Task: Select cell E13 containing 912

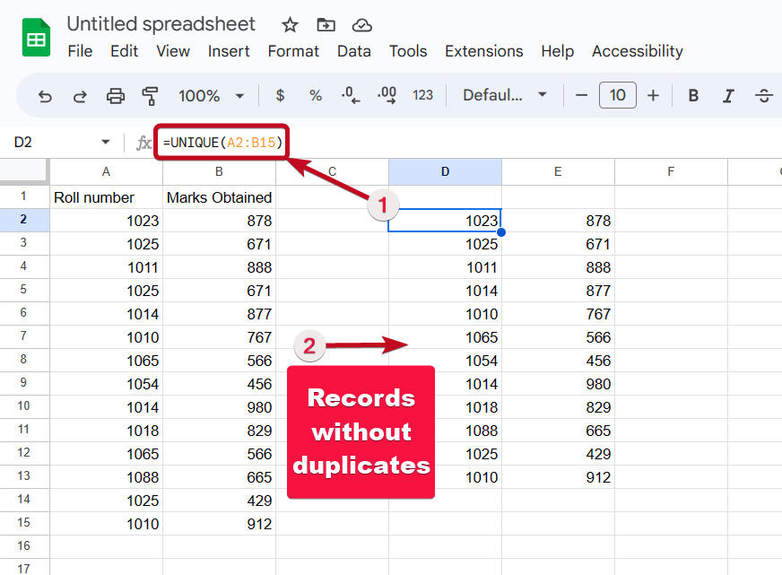Action: pos(558,477)
